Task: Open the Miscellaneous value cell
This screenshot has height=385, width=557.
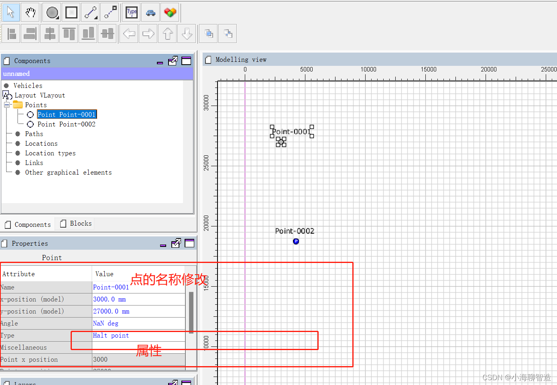Action: [x=138, y=347]
